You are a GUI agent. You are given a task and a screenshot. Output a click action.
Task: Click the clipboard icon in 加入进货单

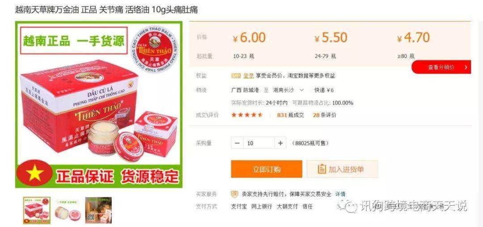322,169
